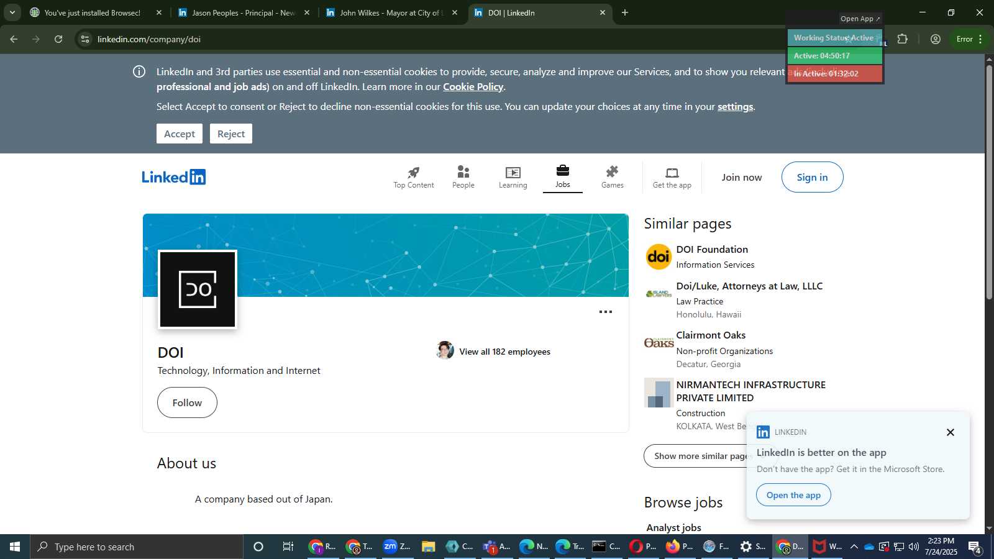Open Zoom from the taskbar

pyautogui.click(x=397, y=547)
